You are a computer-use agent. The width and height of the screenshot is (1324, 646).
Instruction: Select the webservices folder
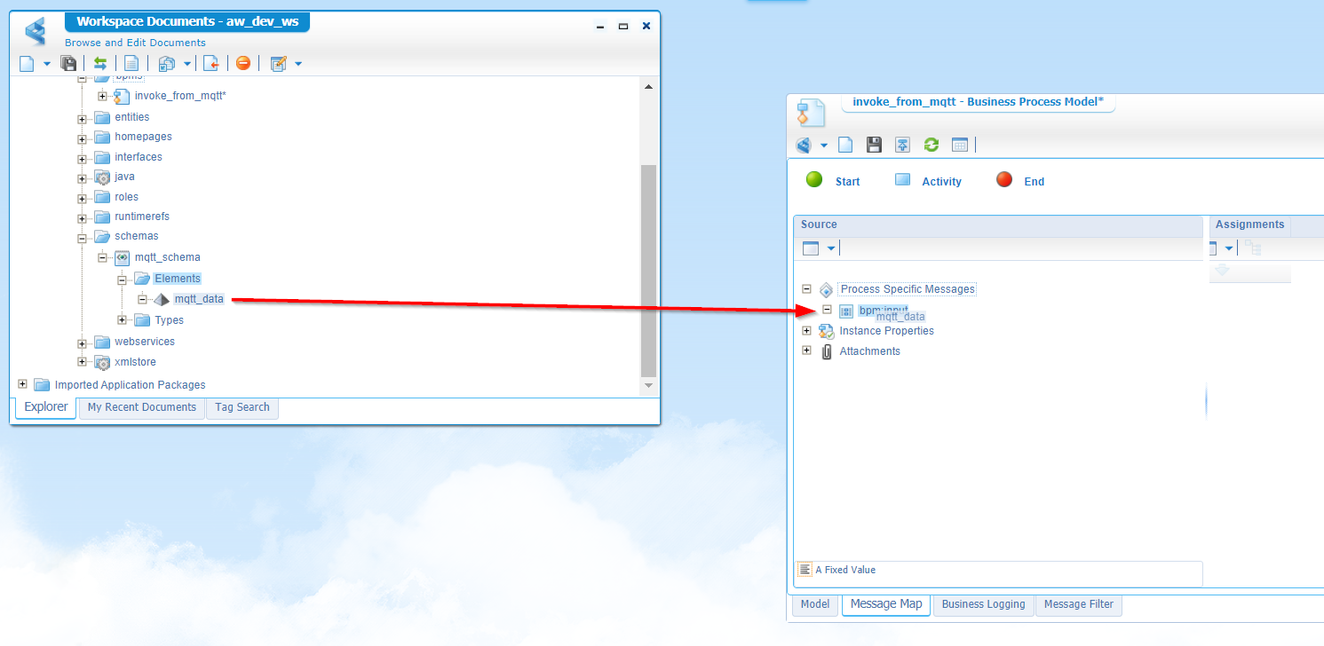click(x=145, y=342)
